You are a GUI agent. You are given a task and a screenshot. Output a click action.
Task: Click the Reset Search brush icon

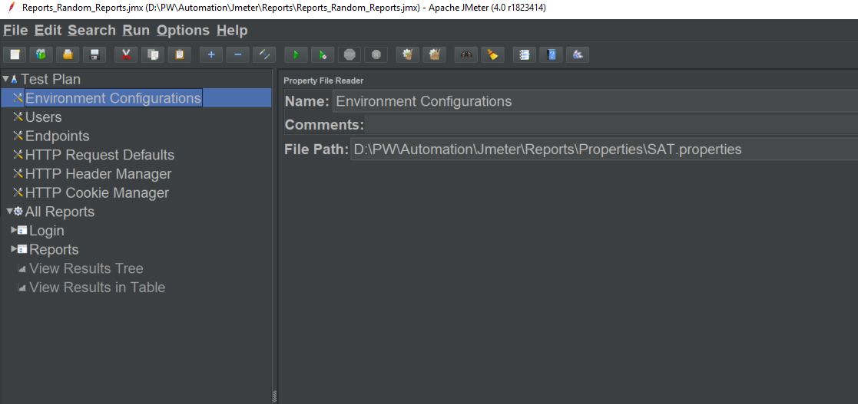click(492, 54)
